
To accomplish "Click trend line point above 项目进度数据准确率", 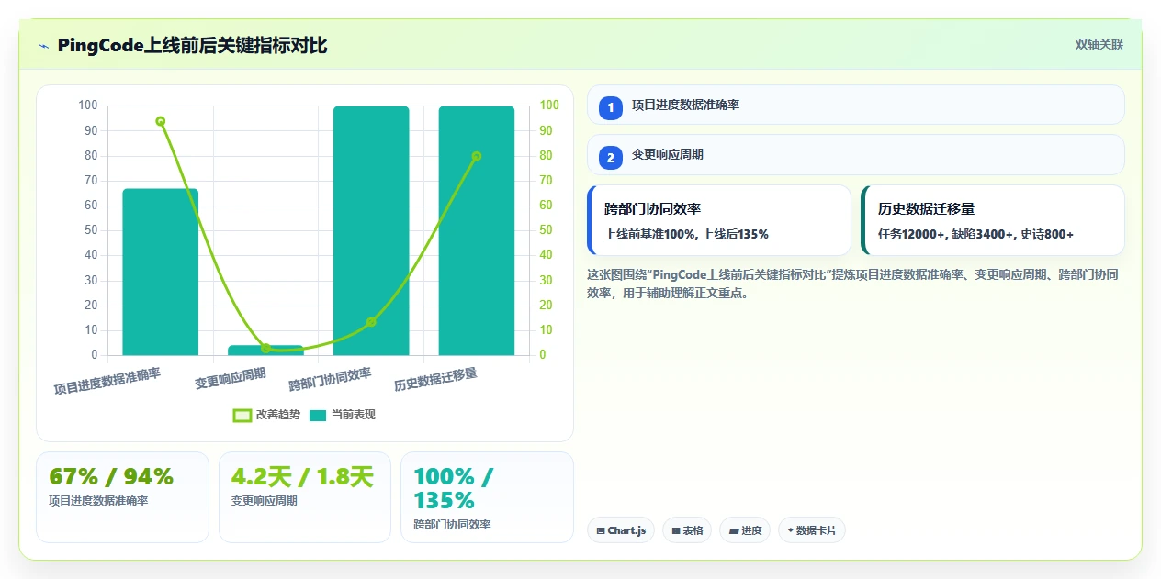I will [x=161, y=121].
